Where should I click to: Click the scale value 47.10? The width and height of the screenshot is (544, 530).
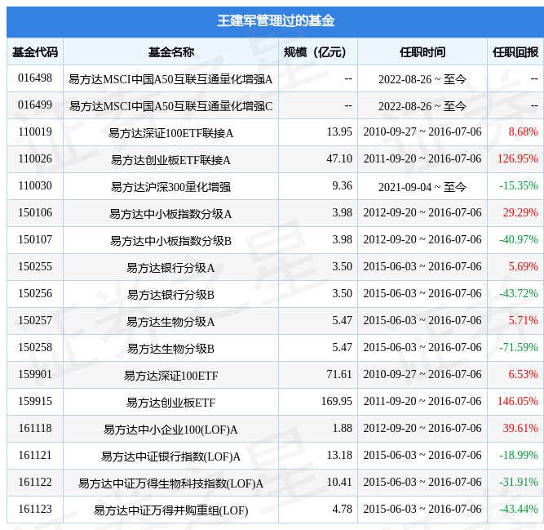coord(339,158)
